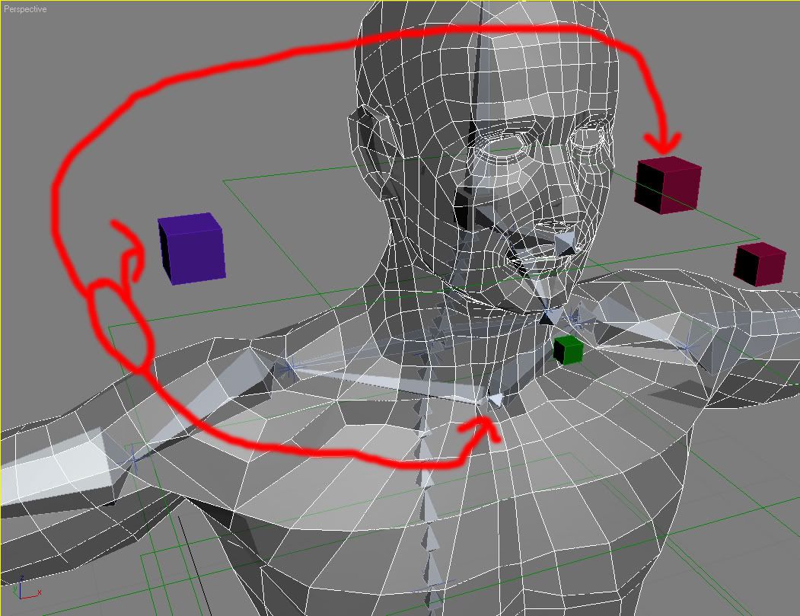Image resolution: width=800 pixels, height=616 pixels.
Task: Open the Perspective viewport label menu
Action: [25, 9]
